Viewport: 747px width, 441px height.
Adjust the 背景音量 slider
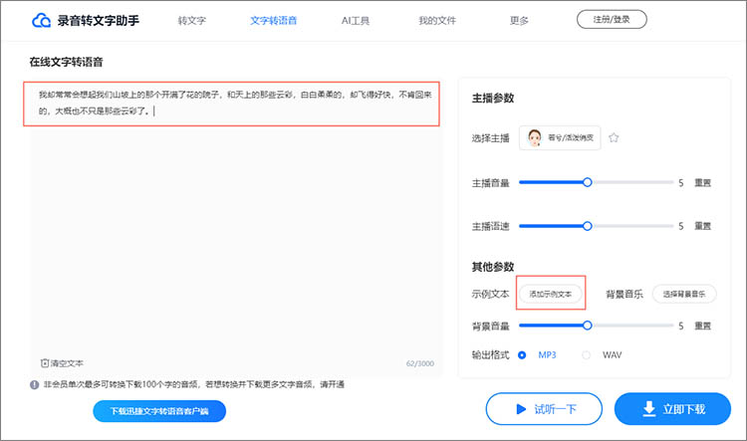(588, 326)
